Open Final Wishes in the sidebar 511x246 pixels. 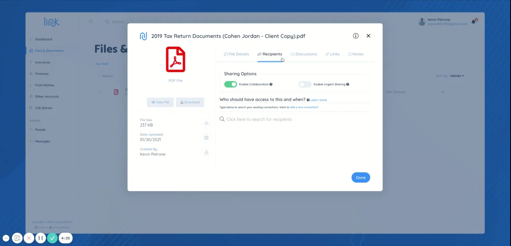(x=44, y=85)
